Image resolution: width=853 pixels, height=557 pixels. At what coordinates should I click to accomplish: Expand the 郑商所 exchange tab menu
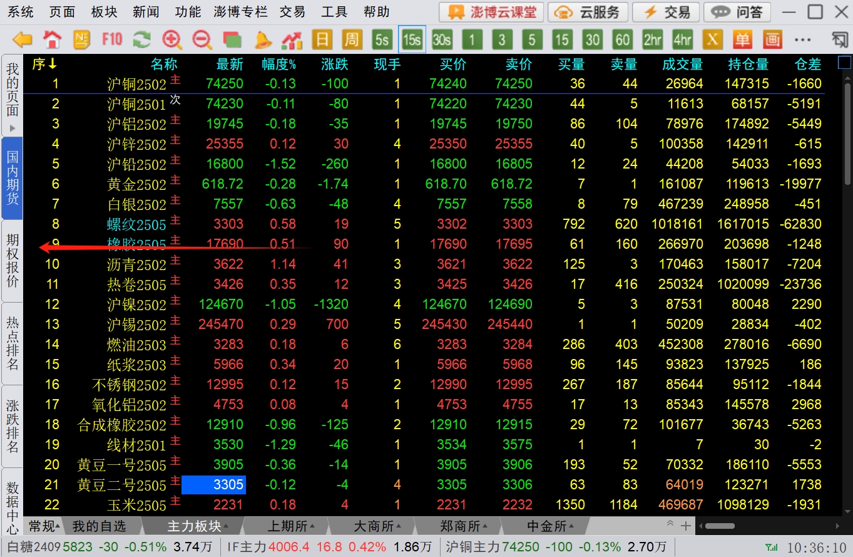[459, 526]
